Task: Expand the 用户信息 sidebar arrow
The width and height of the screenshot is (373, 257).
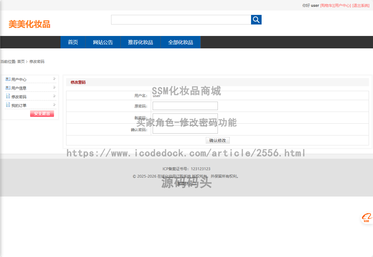Action: pyautogui.click(x=54, y=87)
